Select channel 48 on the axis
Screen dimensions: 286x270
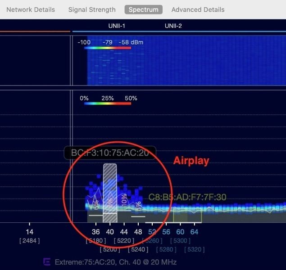click(x=138, y=232)
